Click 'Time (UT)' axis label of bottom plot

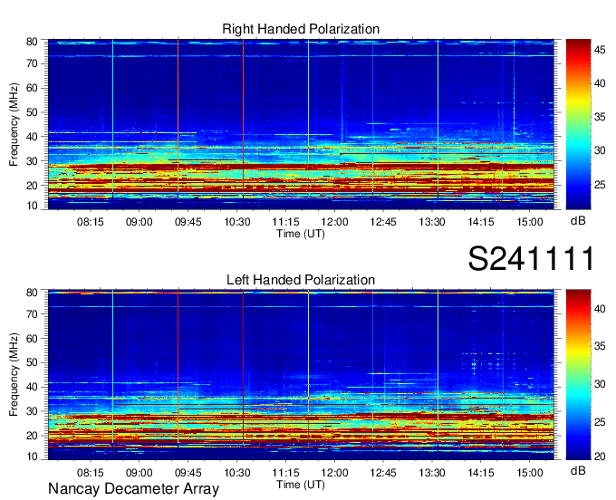click(301, 485)
